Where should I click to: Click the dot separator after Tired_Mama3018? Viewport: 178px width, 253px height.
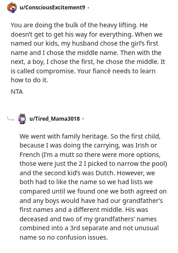tap(83, 119)
